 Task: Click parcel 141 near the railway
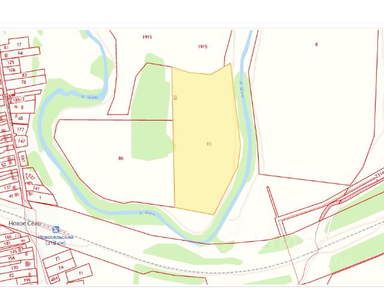click(x=37, y=188)
